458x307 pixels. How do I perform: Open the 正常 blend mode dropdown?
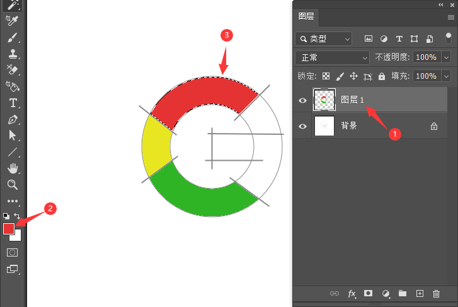[x=333, y=57]
